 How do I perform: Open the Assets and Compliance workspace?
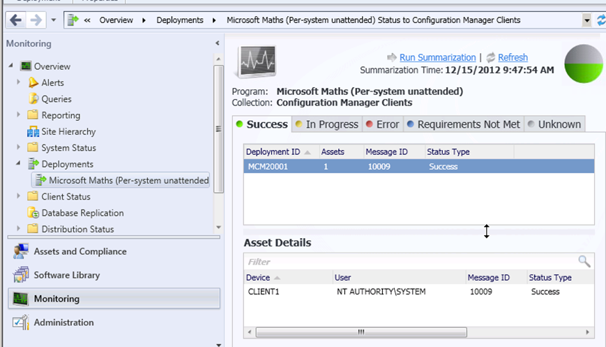(x=114, y=251)
